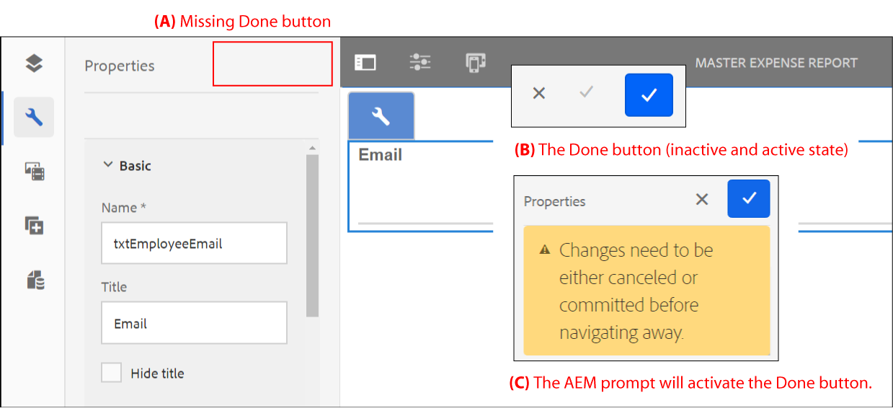893x411 pixels.
Task: Click the Properties label in prompt panel
Action: pos(554,201)
